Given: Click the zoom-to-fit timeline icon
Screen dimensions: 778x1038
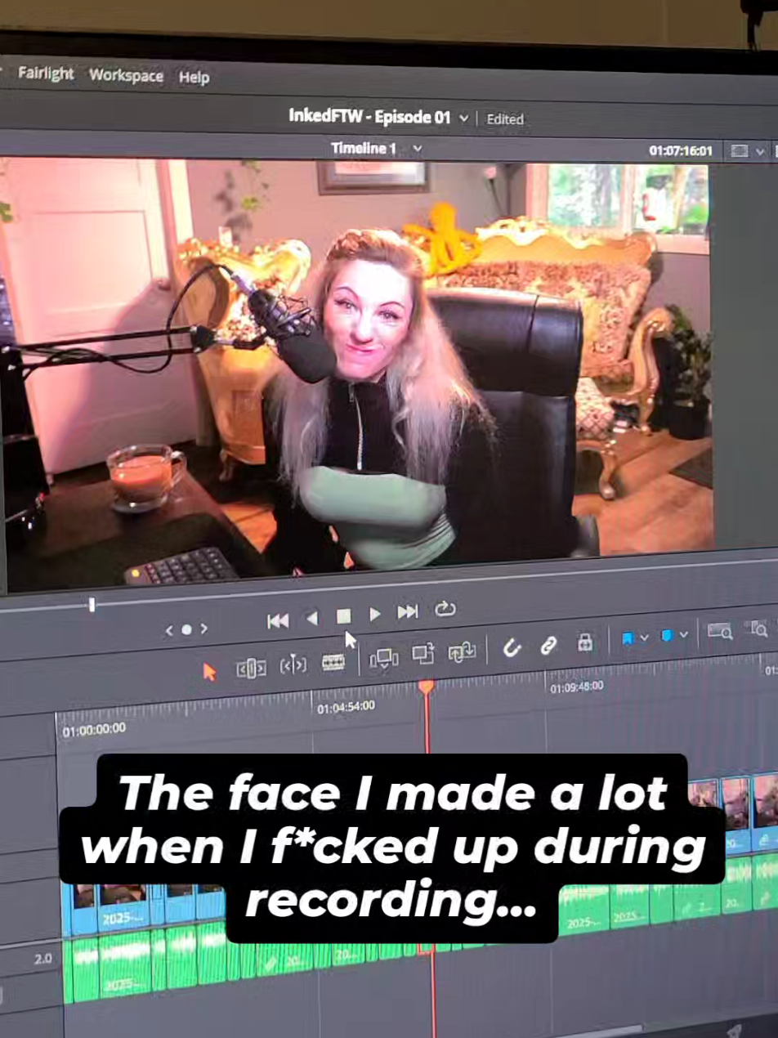Looking at the screenshot, I should tap(719, 631).
